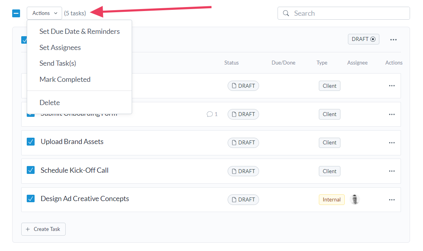Click the assignee avatar on the Internal task
Screen dimensions: 423x251
coord(355,199)
